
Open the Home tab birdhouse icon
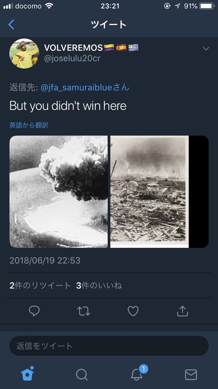tap(27, 374)
